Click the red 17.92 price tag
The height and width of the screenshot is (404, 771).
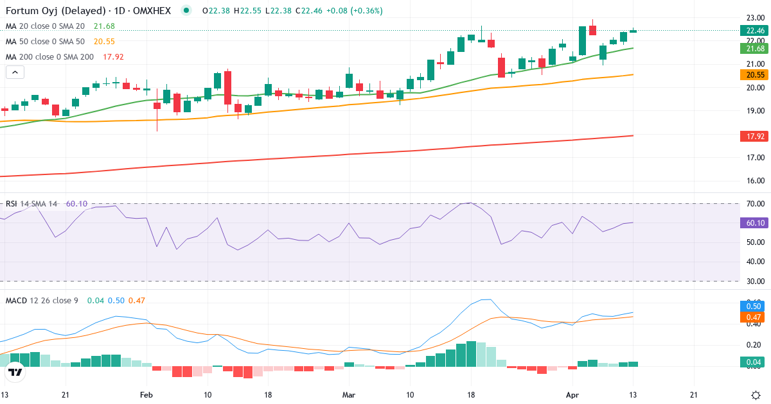coord(753,136)
